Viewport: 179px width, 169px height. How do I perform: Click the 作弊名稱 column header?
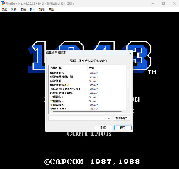point(68,68)
